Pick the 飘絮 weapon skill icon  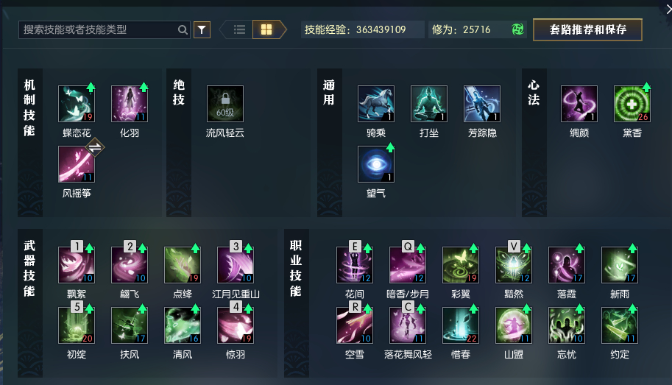(77, 265)
